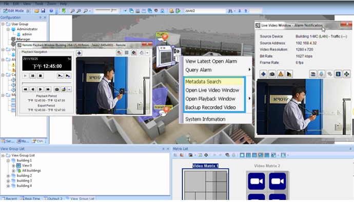Click the binoculars find icon

coord(230,11)
